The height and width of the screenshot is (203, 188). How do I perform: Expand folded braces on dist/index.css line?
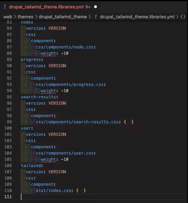pos(81,190)
